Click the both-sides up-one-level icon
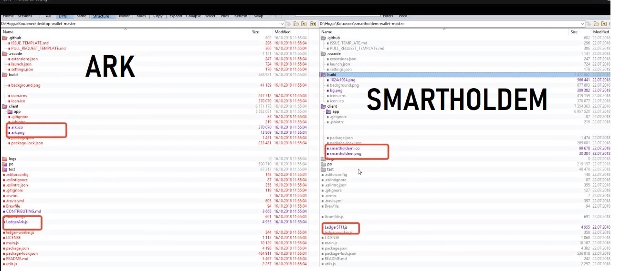620x271 pixels. [x=313, y=23]
